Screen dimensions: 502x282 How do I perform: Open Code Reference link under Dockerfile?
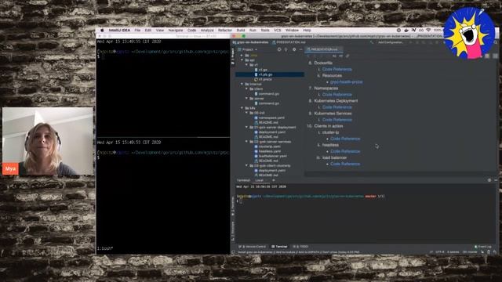coord(336,70)
